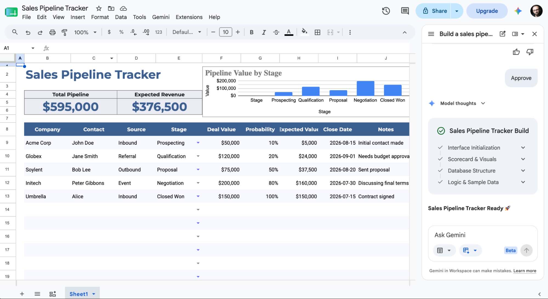Open more toolbar options menu

[350, 32]
